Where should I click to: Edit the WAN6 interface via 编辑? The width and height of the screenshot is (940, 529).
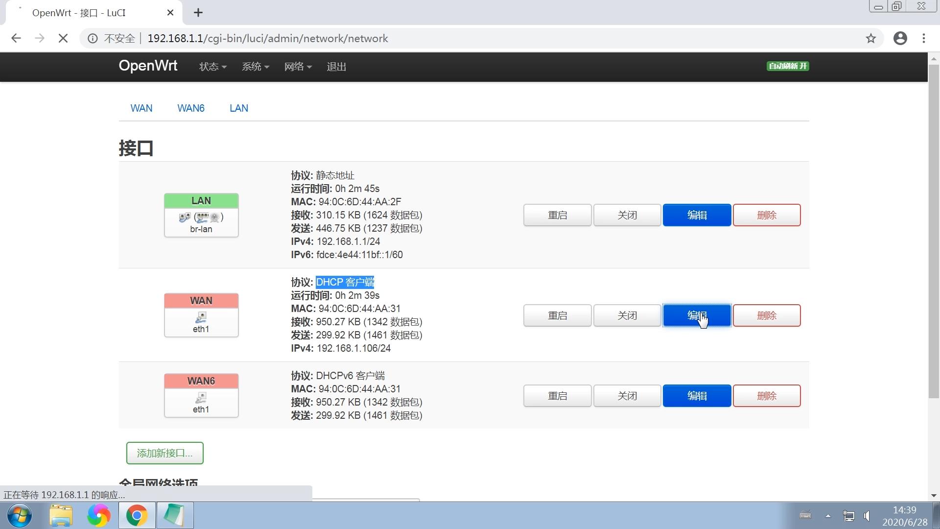pyautogui.click(x=697, y=395)
